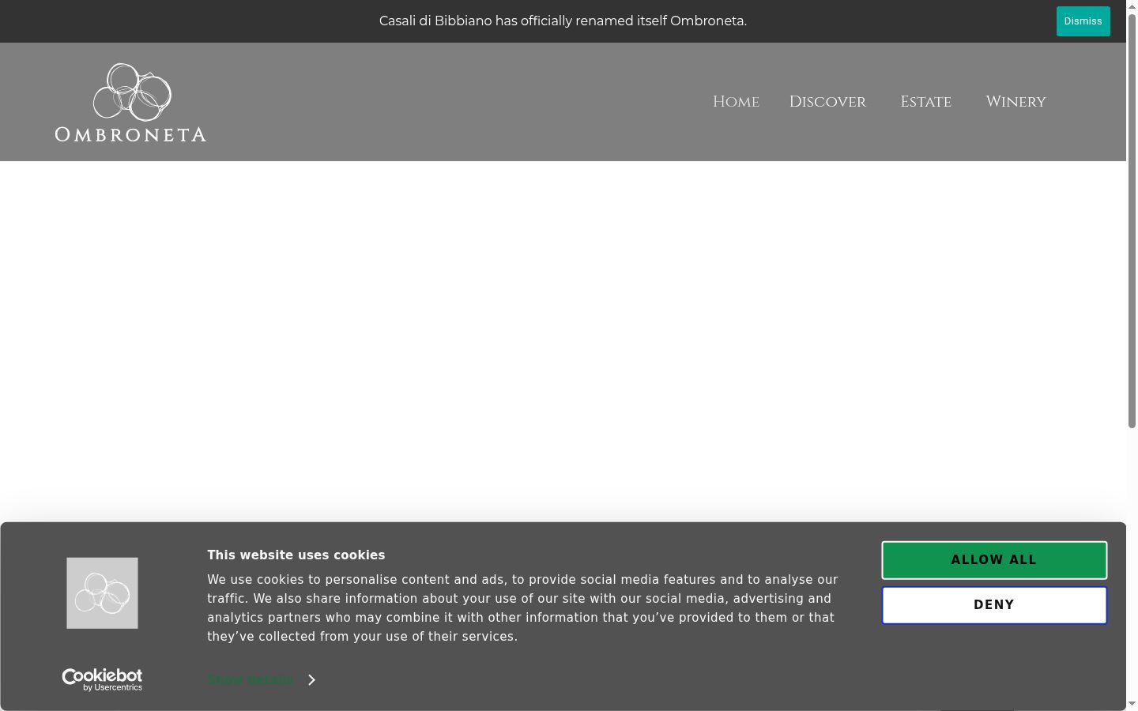Screen dimensions: 1138x711
Task: Click the 'Casali di Bibbiano has officially renamed' announcement text
Action: click(x=563, y=21)
